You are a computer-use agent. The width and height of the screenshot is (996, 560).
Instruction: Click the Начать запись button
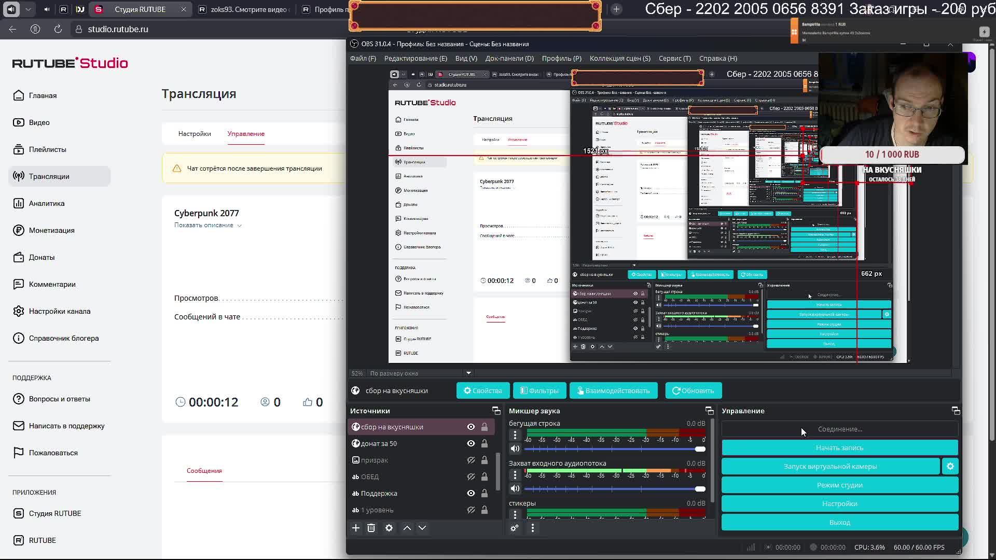tap(839, 447)
